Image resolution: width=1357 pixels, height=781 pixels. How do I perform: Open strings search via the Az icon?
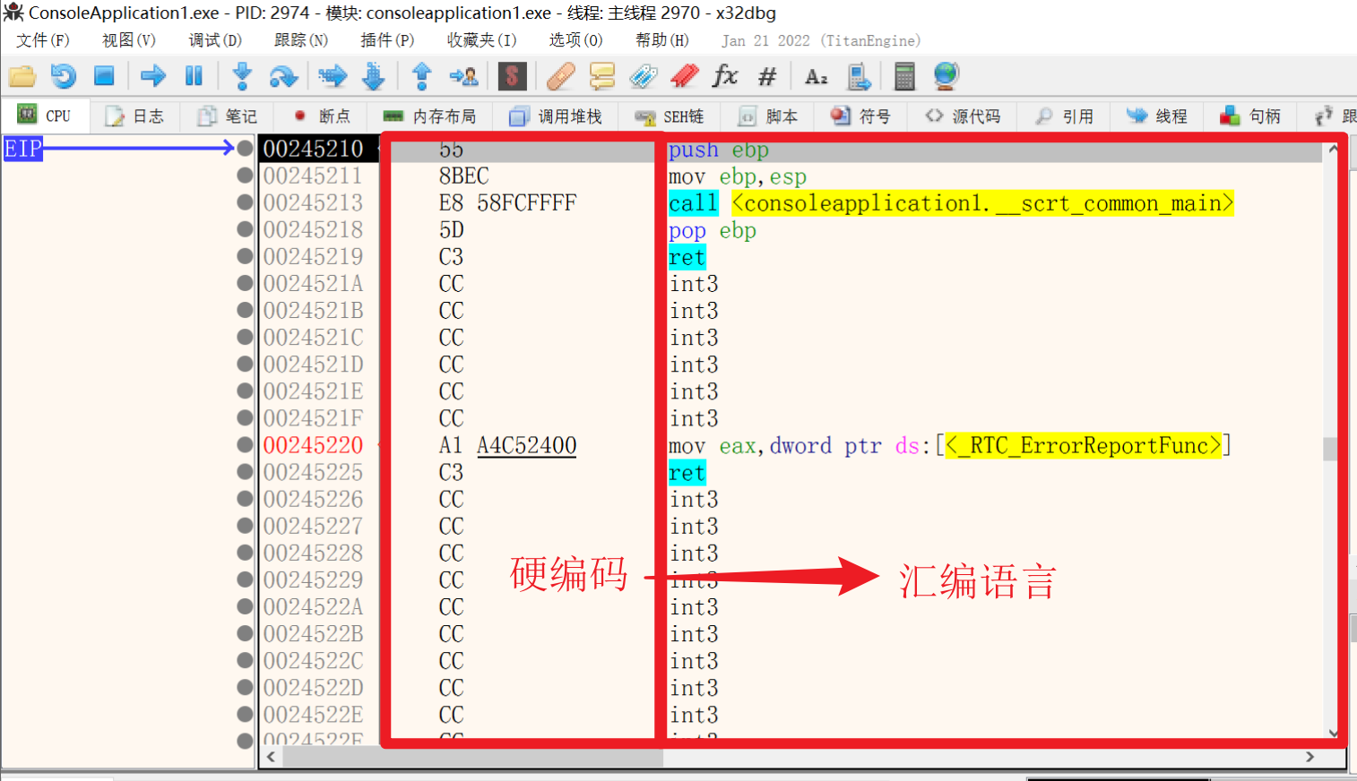pyautogui.click(x=816, y=76)
